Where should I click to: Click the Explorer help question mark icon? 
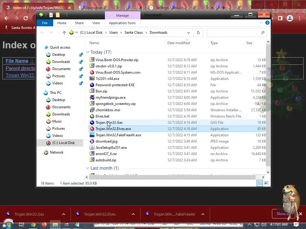[x=267, y=23]
